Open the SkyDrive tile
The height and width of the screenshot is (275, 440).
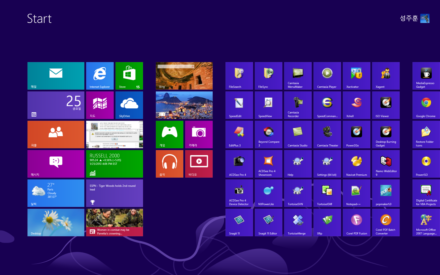[129, 105]
